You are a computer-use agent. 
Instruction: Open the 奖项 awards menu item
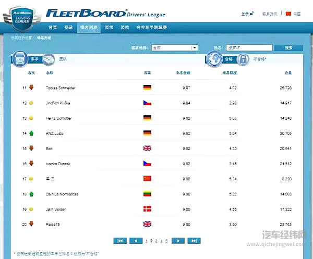tap(107, 27)
